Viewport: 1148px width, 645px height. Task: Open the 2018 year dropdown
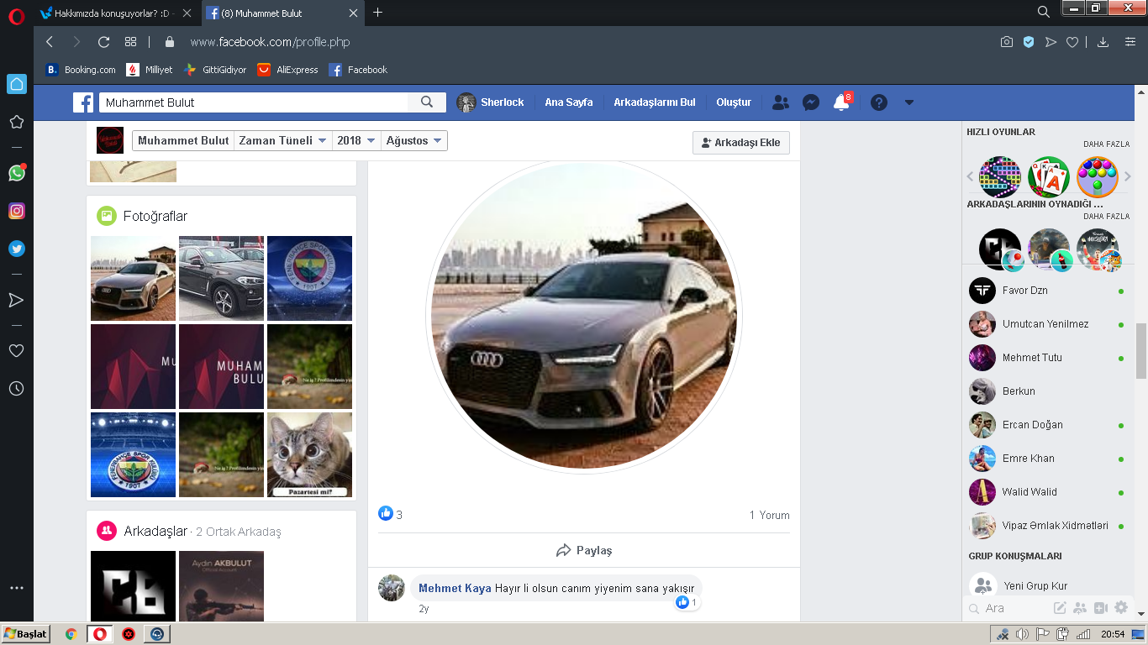[357, 141]
